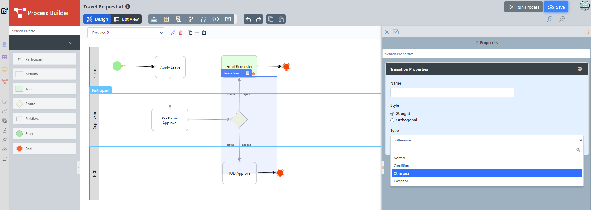The height and width of the screenshot is (210, 591).
Task: Add a new process with plus icon
Action: (197, 33)
